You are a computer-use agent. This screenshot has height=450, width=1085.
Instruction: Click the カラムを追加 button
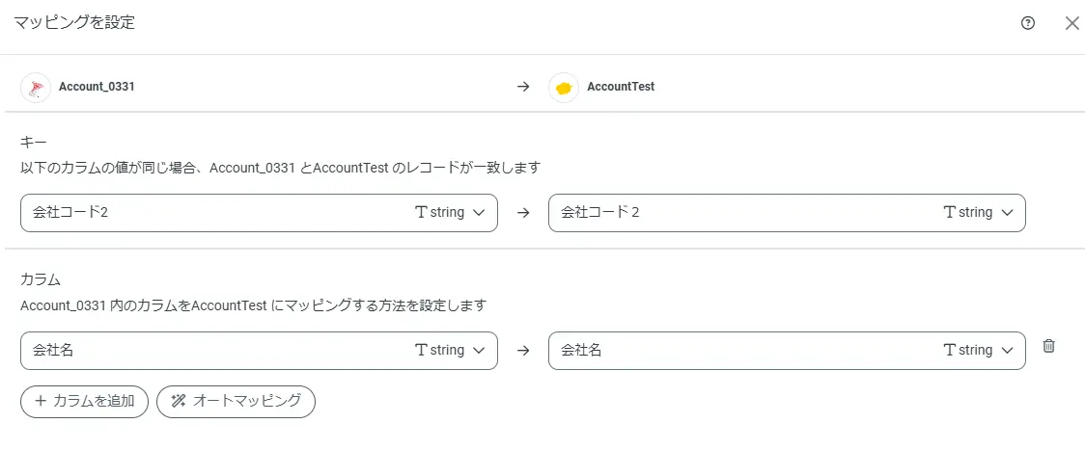[85, 401]
